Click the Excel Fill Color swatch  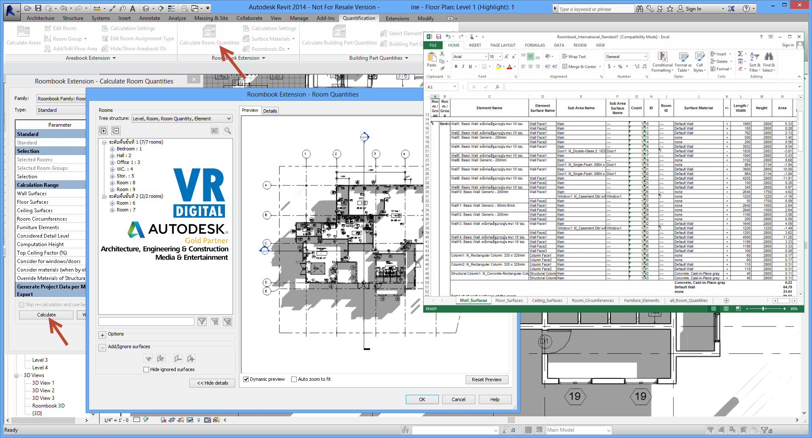pyautogui.click(x=498, y=67)
